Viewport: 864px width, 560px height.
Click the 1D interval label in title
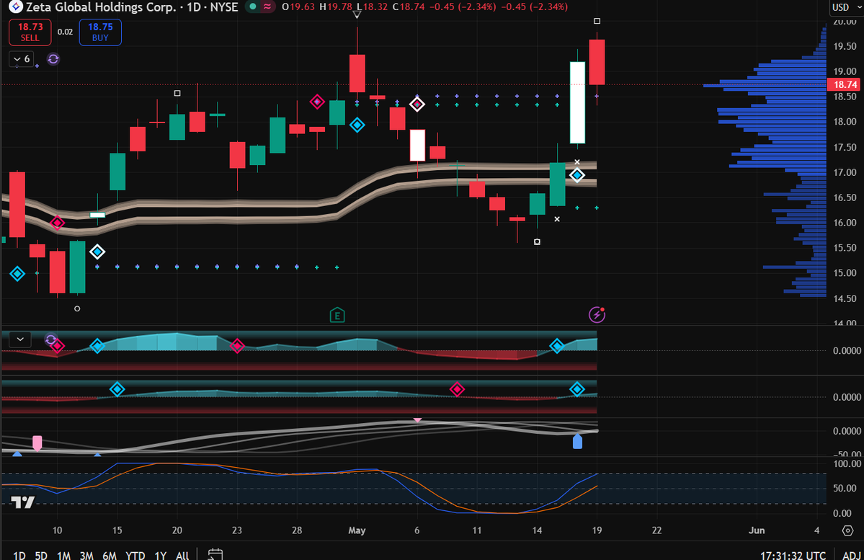pos(193,7)
